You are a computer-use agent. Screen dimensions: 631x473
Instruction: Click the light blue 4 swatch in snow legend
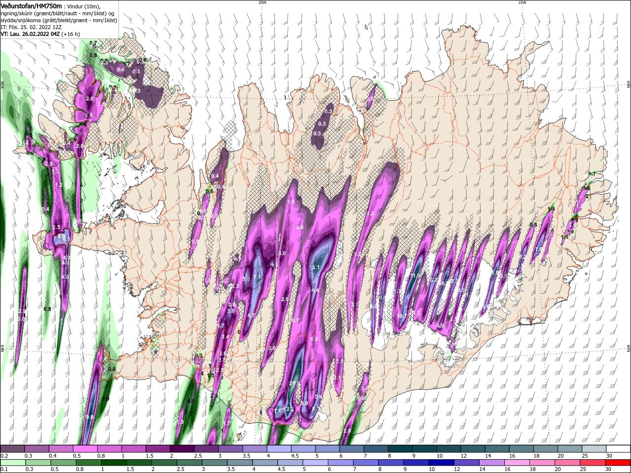point(279,449)
